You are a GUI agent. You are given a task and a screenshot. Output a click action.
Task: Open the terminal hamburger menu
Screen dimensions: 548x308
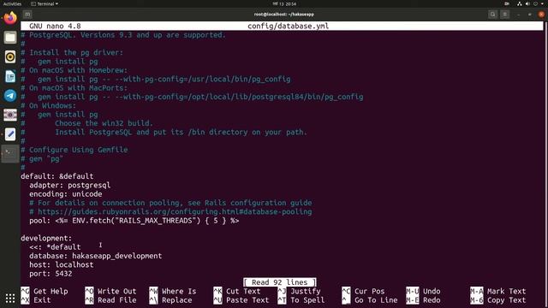pyautogui.click(x=505, y=15)
